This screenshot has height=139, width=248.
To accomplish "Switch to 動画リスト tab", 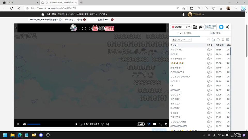I will (x=215, y=33).
